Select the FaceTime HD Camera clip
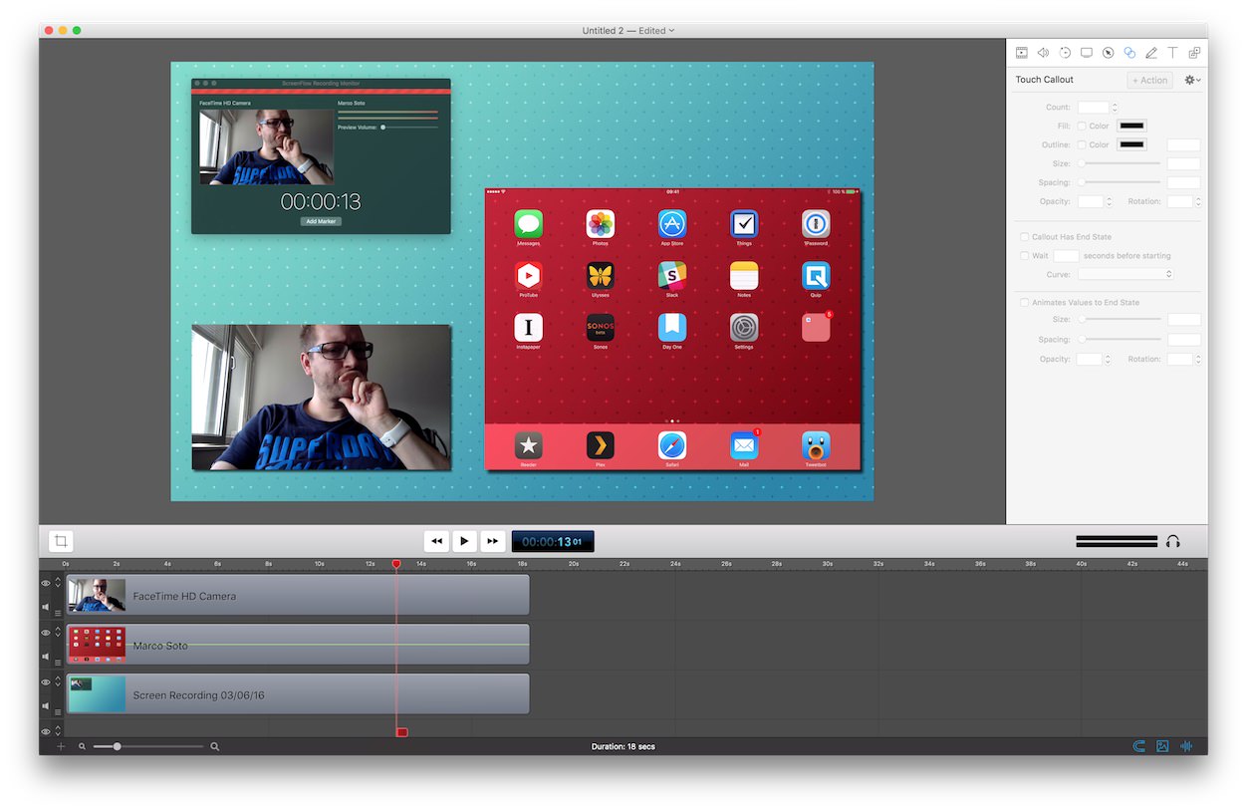The height and width of the screenshot is (811, 1247). coord(298,596)
